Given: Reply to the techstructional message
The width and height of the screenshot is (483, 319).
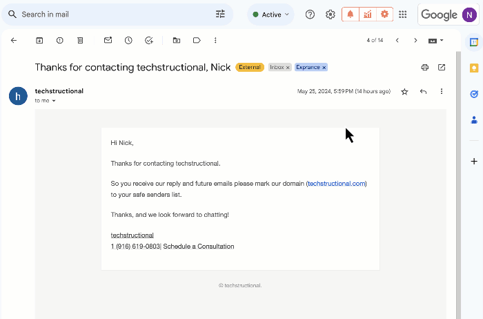Looking at the screenshot, I should coord(423,92).
